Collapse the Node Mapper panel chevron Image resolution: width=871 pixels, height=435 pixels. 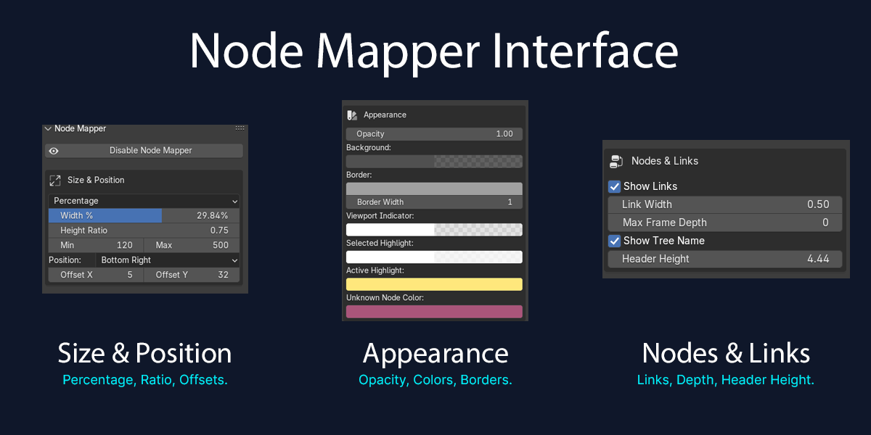point(48,128)
